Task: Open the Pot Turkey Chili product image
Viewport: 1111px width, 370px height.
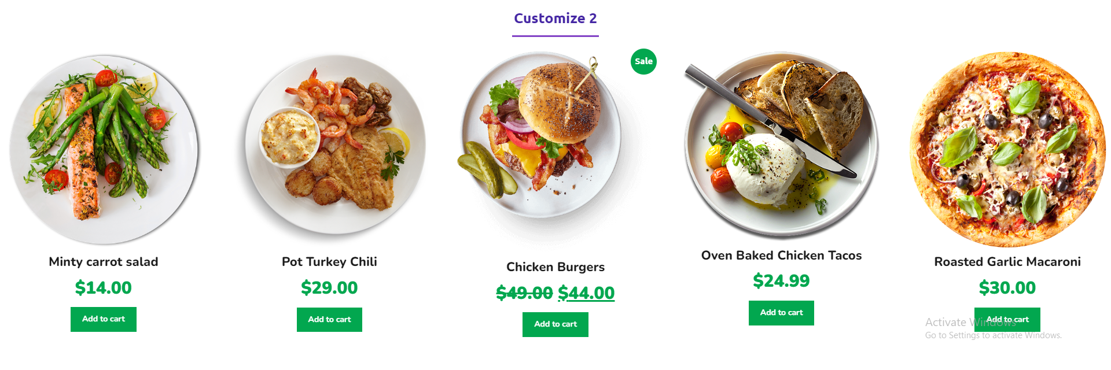Action: click(x=330, y=147)
